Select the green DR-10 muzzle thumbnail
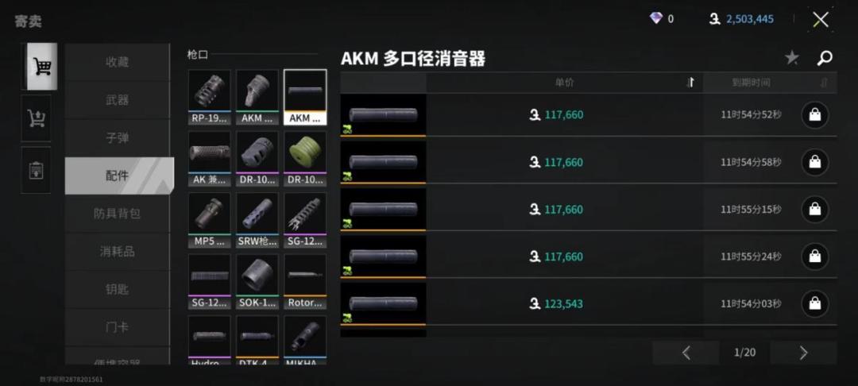The image size is (858, 386). [x=305, y=159]
